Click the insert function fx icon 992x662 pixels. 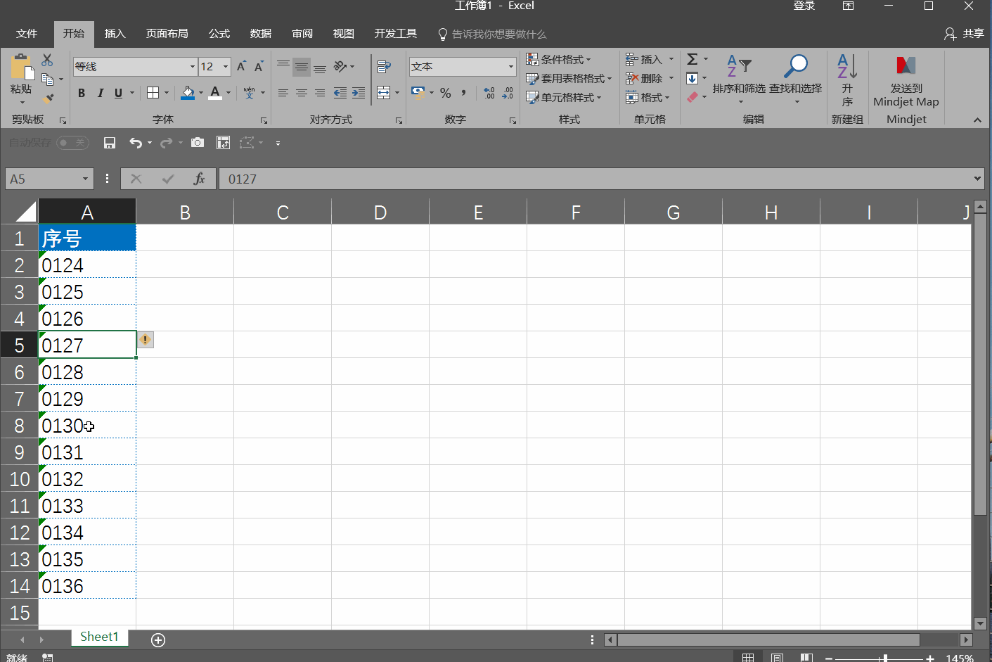pyautogui.click(x=199, y=179)
